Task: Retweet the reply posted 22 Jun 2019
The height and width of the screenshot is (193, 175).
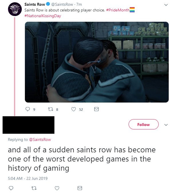Action: [x=34, y=188]
